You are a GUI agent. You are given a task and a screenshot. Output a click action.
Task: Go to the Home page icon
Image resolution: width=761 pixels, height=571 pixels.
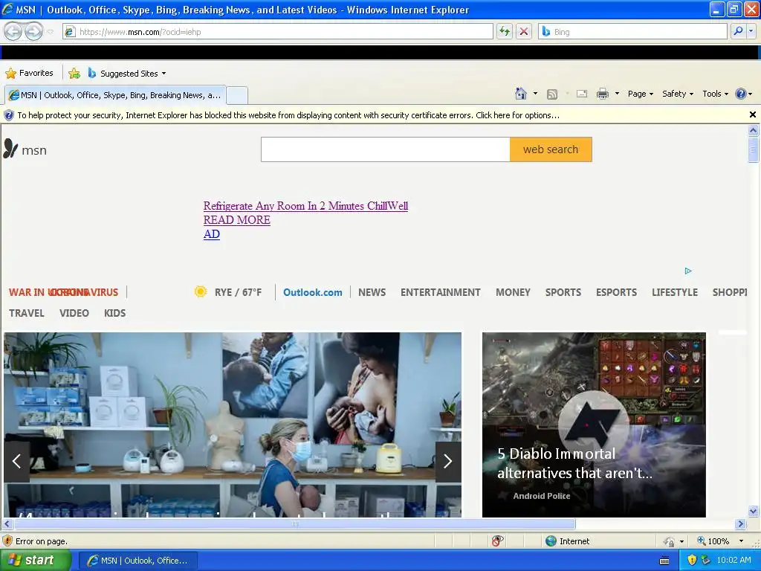pyautogui.click(x=521, y=94)
